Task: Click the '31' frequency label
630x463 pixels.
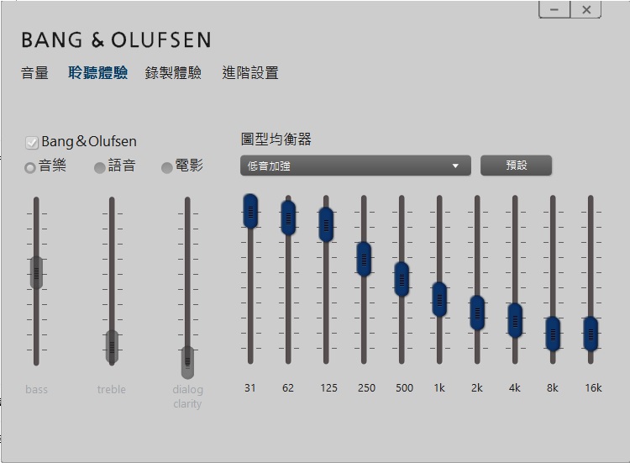Action: [250, 388]
